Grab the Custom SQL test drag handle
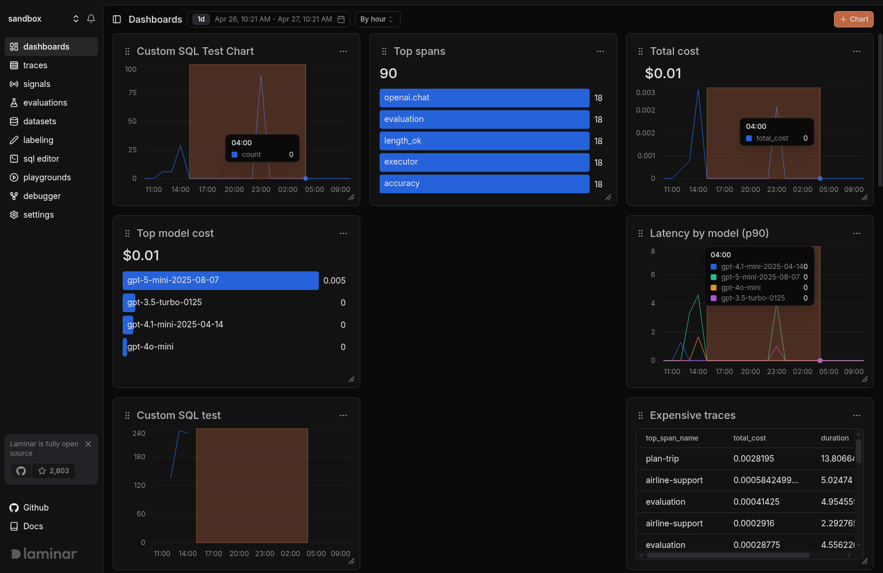The height and width of the screenshot is (573, 883). (x=127, y=415)
